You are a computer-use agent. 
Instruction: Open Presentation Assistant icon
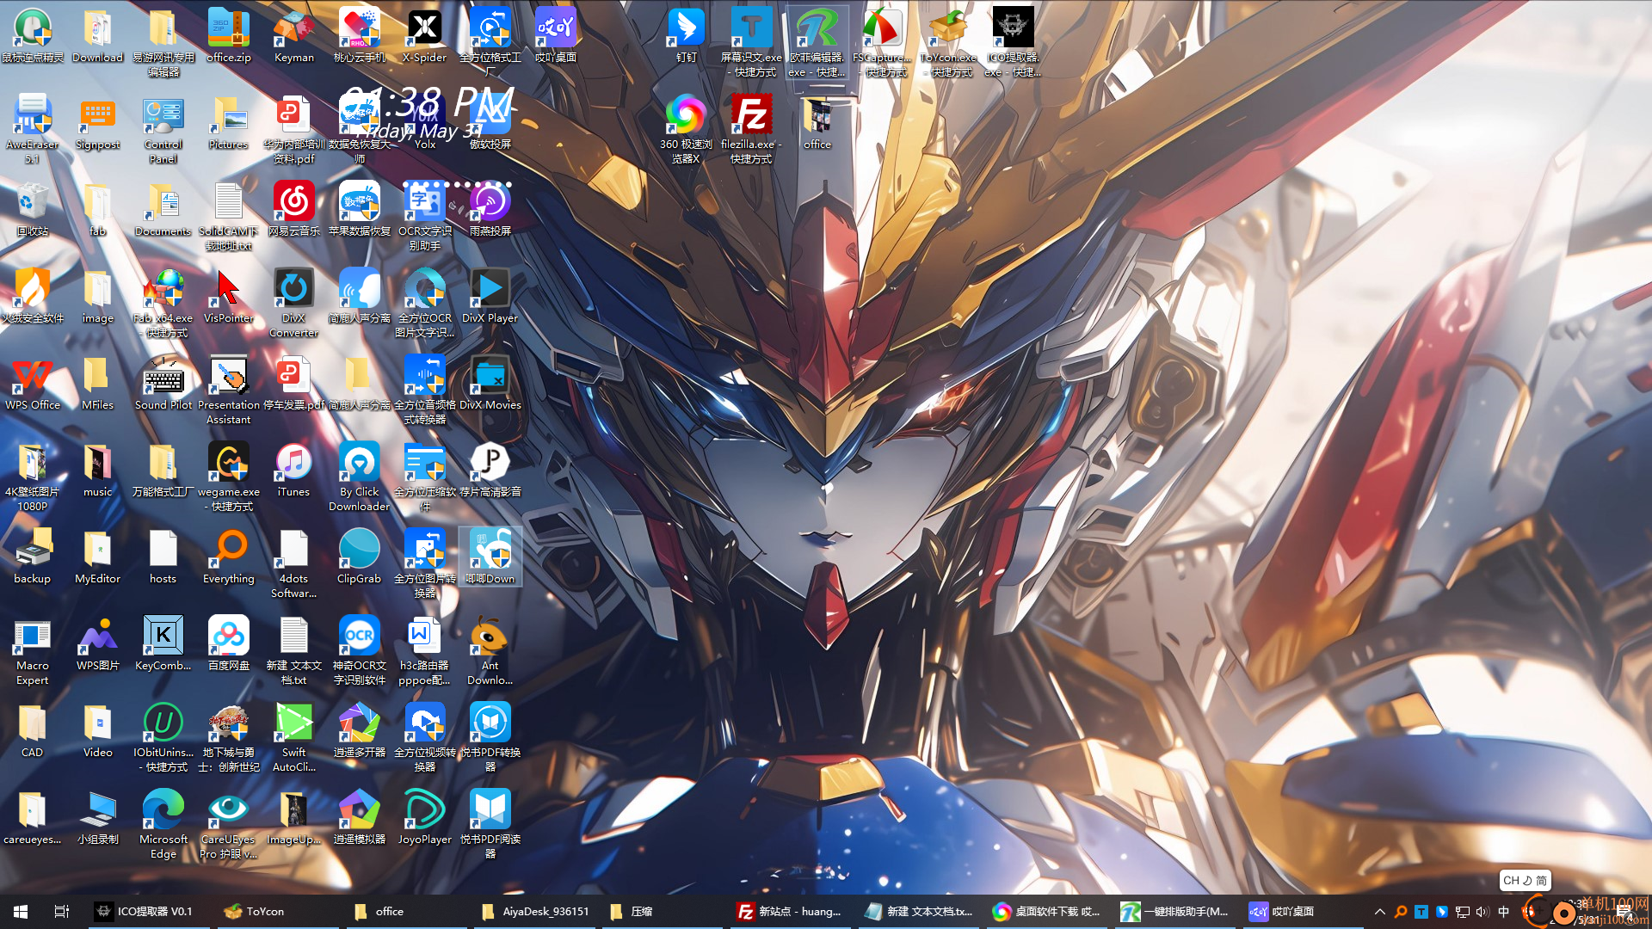coord(229,390)
